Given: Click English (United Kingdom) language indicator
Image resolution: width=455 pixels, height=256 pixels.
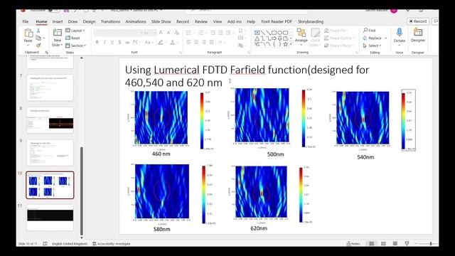Looking at the screenshot, I should (x=70, y=243).
